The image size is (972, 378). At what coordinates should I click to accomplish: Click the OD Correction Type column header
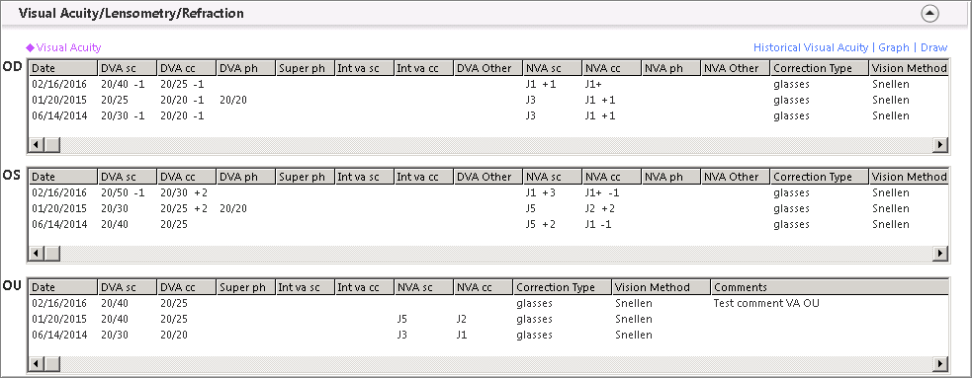tap(820, 68)
